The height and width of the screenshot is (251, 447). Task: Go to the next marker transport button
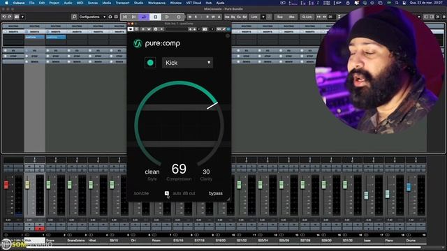click(133, 17)
